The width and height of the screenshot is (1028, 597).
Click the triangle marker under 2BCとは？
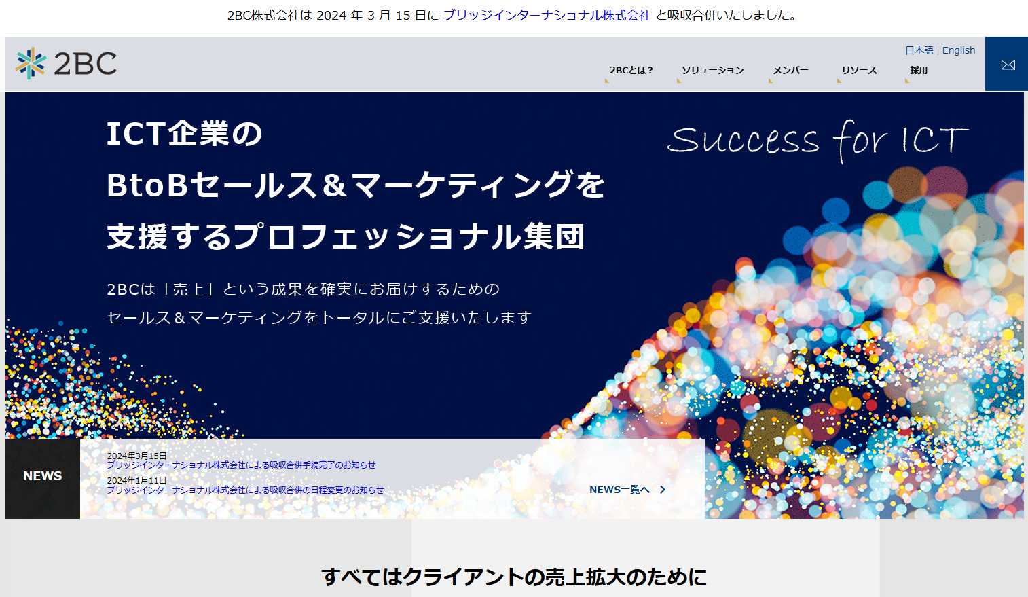click(x=608, y=80)
